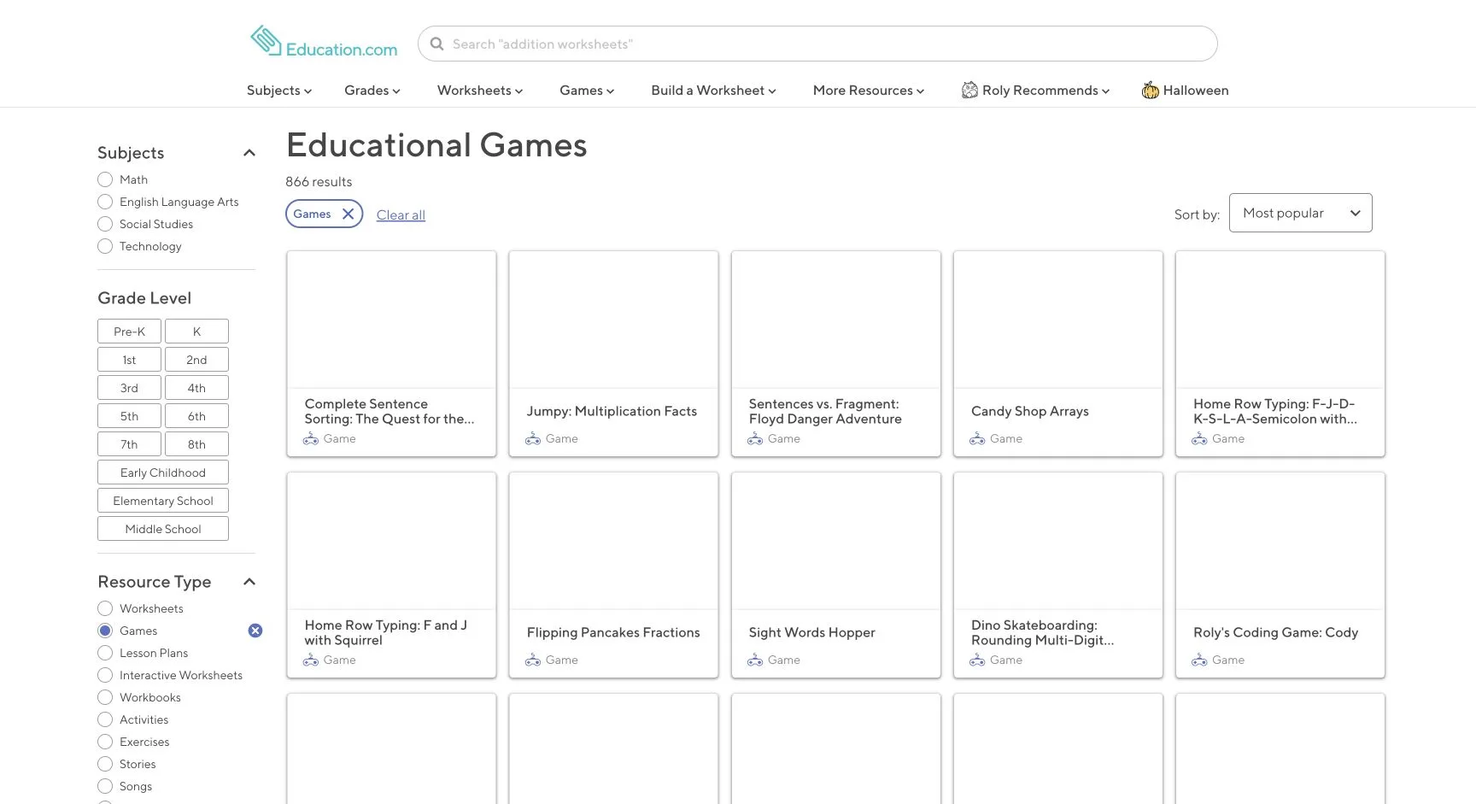Collapse the Resource Type filter section
The height and width of the screenshot is (804, 1476).
click(249, 582)
